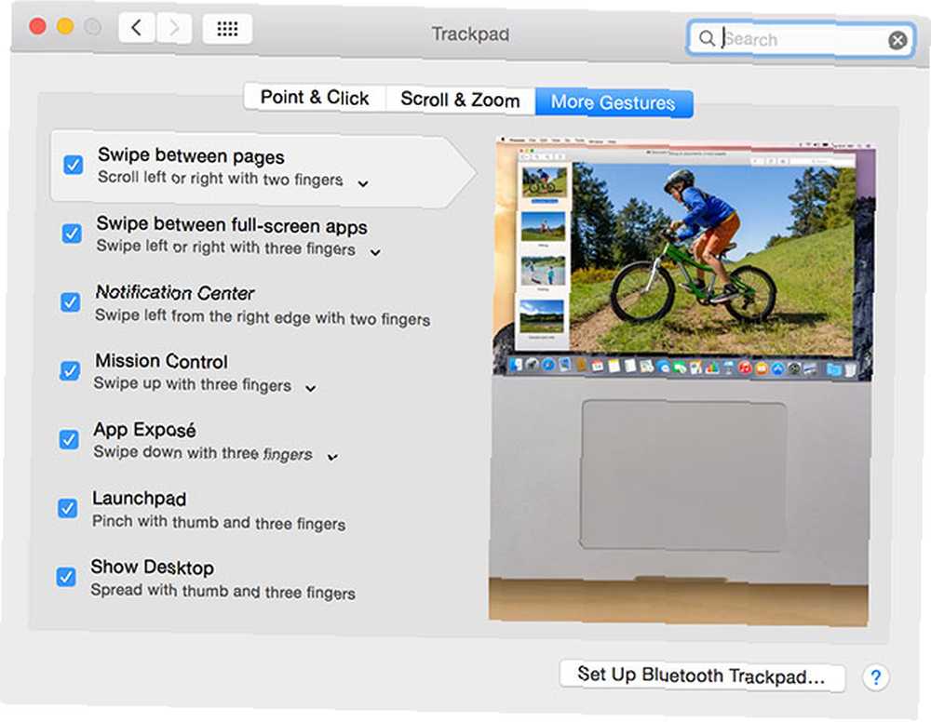Clear the search field with X icon
This screenshot has width=931, height=722.
click(897, 40)
